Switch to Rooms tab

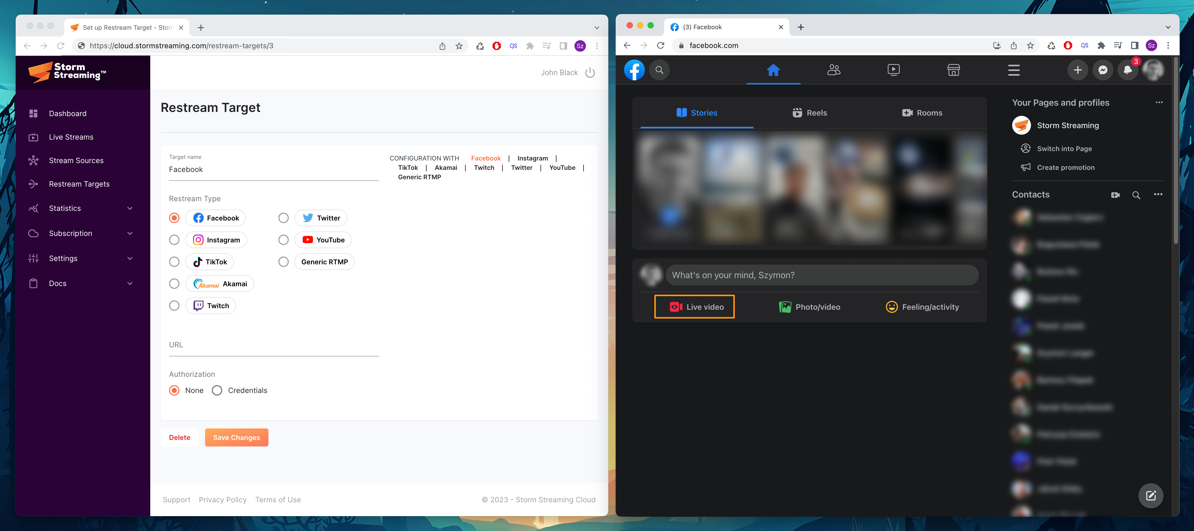pos(922,113)
